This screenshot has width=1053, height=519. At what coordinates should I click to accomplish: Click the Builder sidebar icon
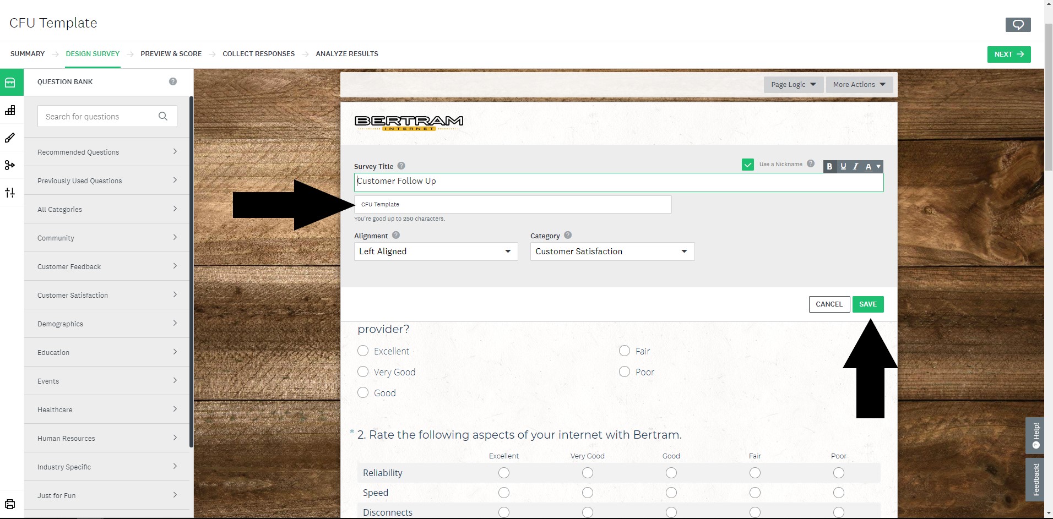click(10, 111)
